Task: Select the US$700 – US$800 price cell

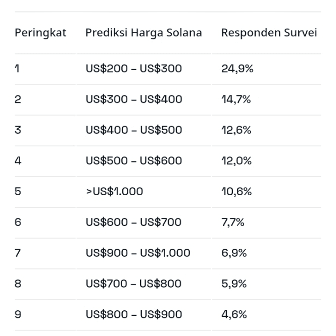Action: [133, 284]
